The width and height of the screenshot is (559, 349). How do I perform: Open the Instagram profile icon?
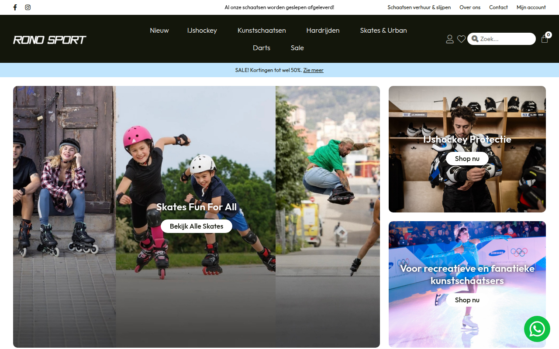28,7
